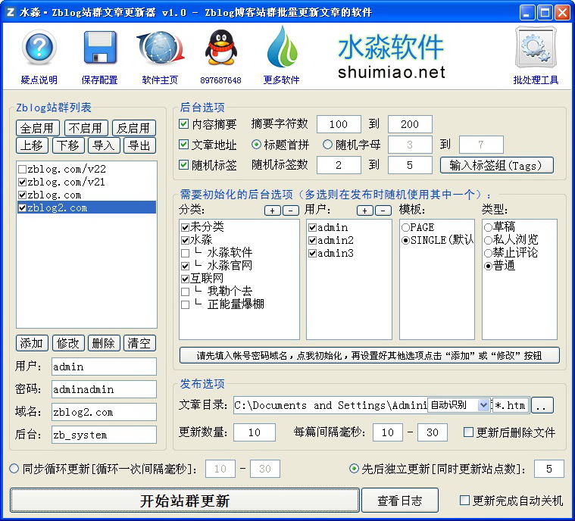Choose the 禁止评论 article type
The height and width of the screenshot is (521, 575).
click(488, 253)
